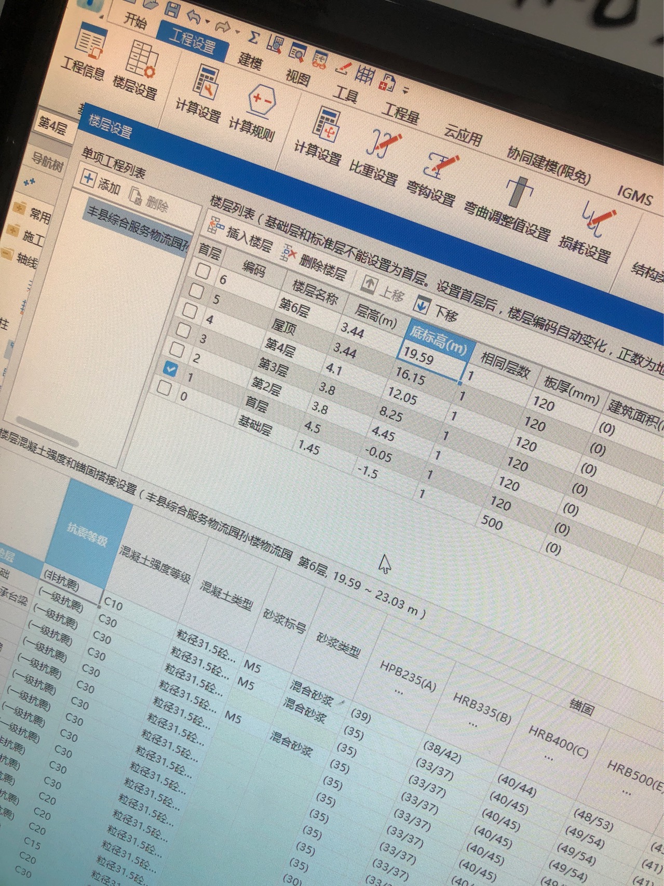Click the save floppy disk icon

coord(172,9)
